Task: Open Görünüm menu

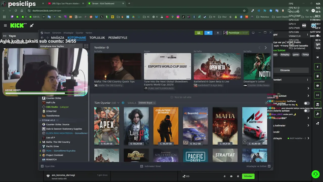Action: click(x=57, y=33)
